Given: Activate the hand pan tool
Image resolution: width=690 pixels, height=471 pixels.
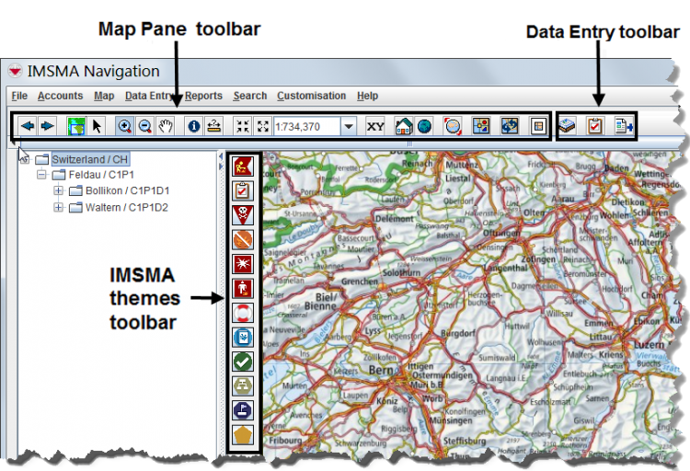Looking at the screenshot, I should pyautogui.click(x=166, y=127).
